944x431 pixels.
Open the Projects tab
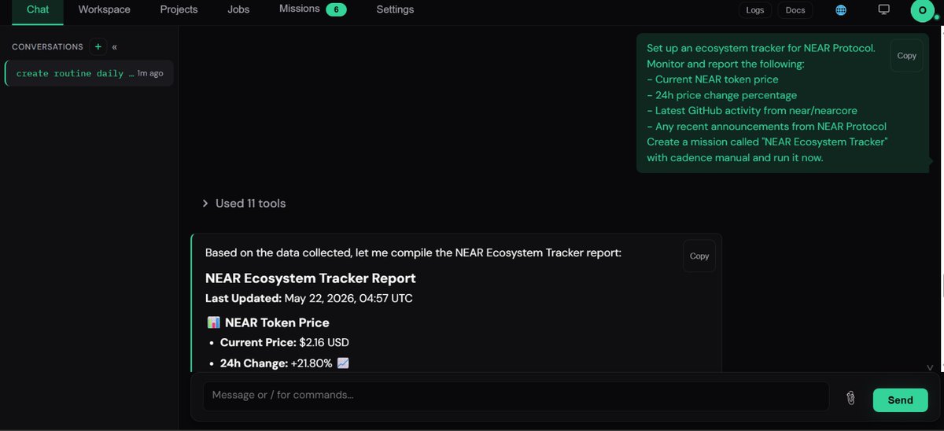[179, 9]
